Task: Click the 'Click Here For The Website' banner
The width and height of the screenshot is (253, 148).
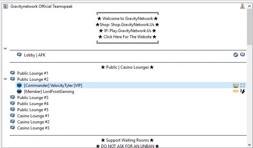Action: (x=127, y=37)
